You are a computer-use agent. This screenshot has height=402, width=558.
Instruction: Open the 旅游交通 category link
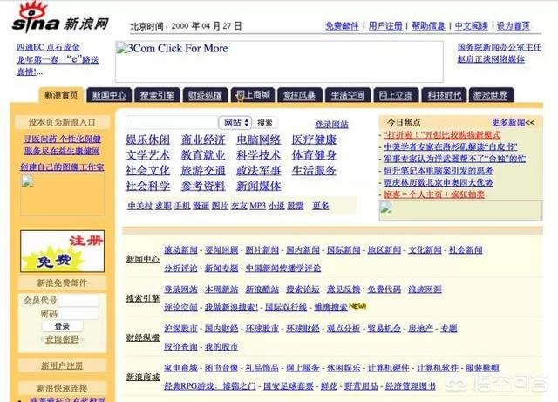click(x=203, y=171)
